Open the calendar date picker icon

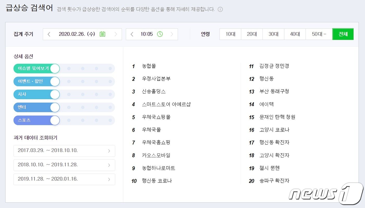click(x=102, y=34)
